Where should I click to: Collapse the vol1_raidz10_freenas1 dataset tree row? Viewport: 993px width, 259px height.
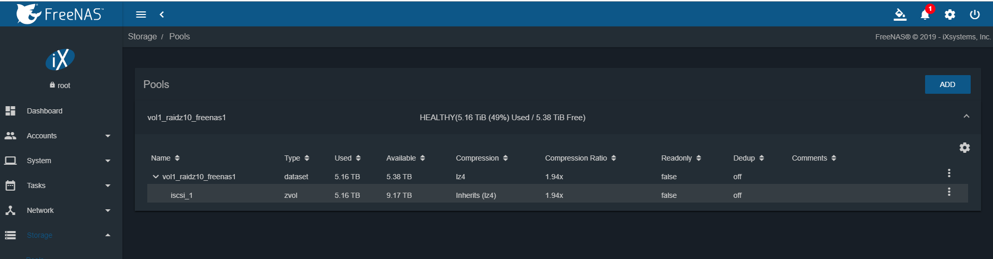coord(156,177)
